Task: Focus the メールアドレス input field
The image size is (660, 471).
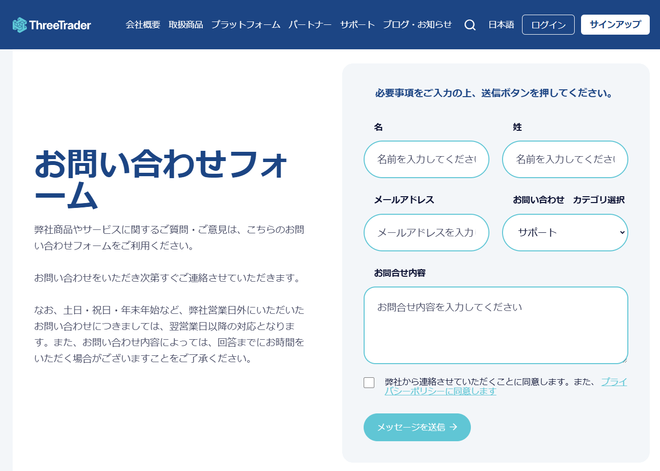Action: point(427,232)
